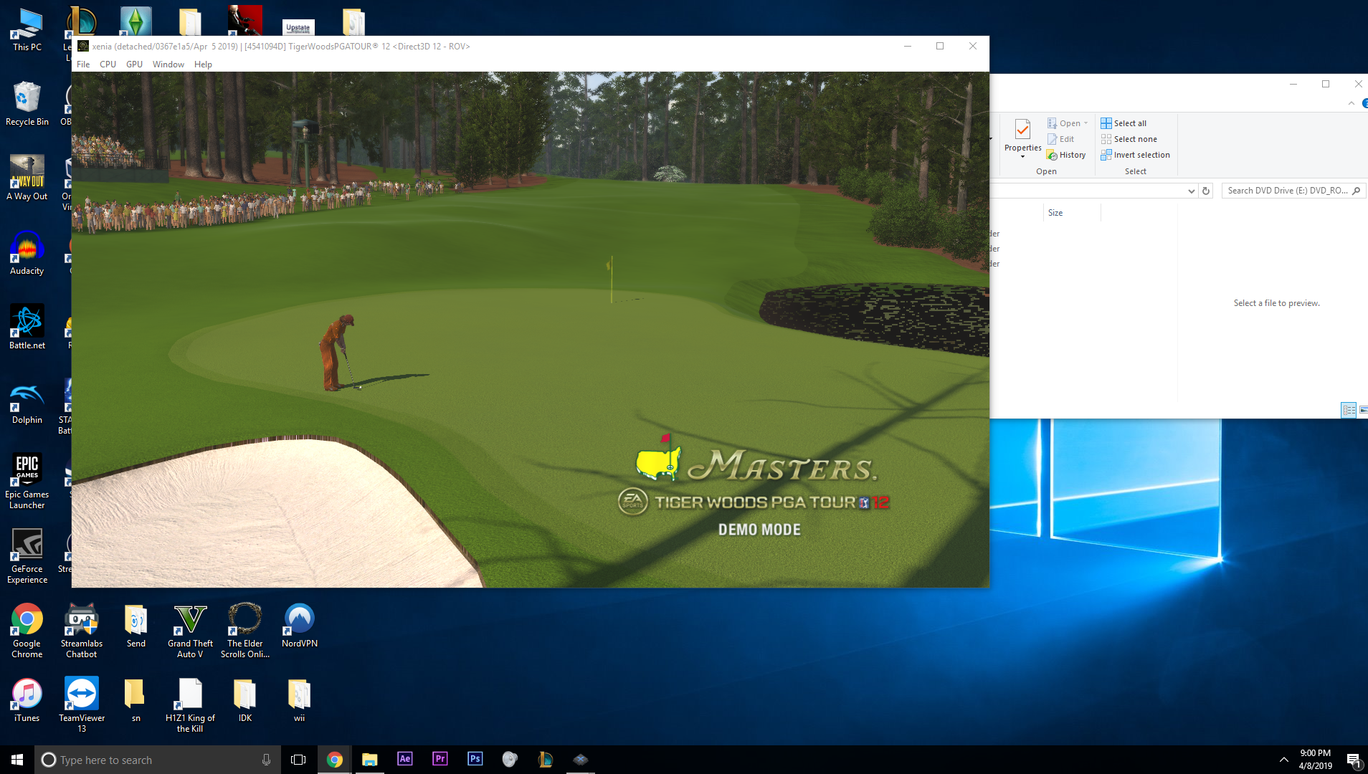The width and height of the screenshot is (1368, 774).
Task: Open Streamlabs Chatbot shortcut
Action: click(x=82, y=630)
